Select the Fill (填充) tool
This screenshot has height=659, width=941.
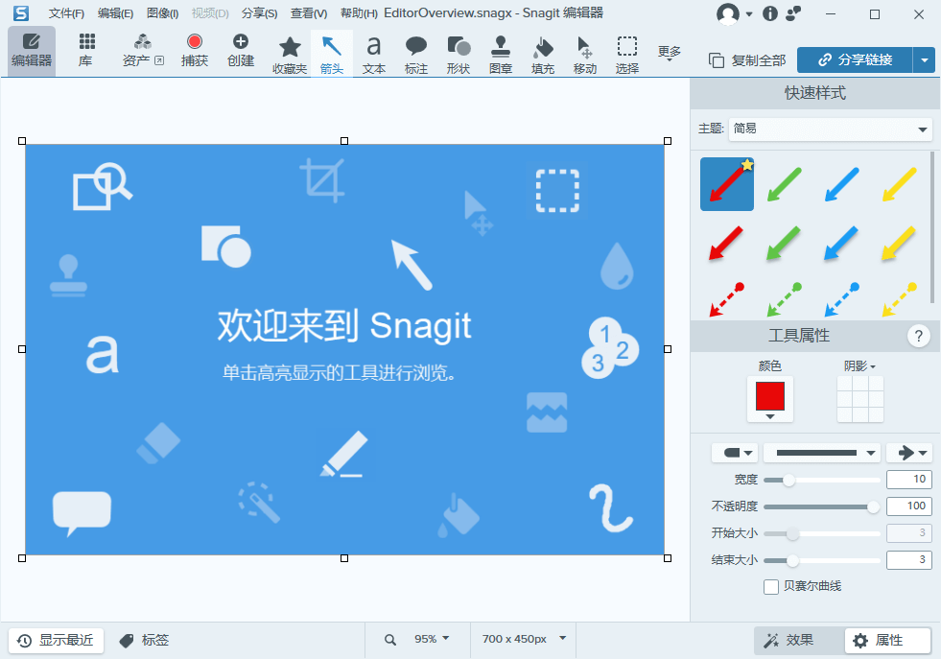tap(542, 52)
